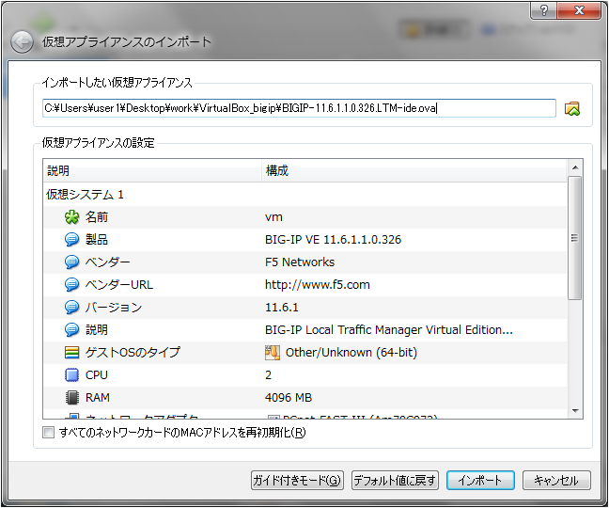This screenshot has height=508, width=609.
Task: Click the guest OS type striped icon
Action: click(x=71, y=352)
